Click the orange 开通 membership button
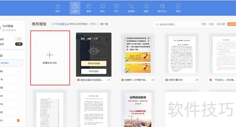This screenshot has width=236, height=127. 19,39
